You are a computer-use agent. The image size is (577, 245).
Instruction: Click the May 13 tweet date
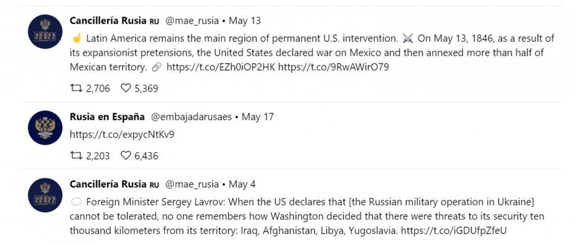coord(245,21)
